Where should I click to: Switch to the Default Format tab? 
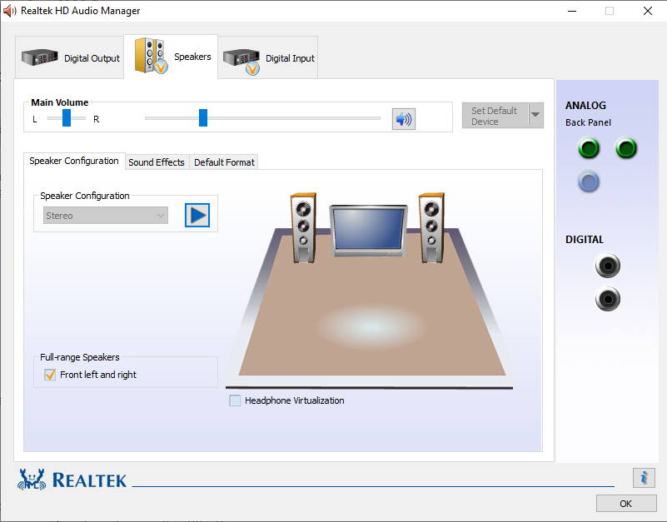224,162
